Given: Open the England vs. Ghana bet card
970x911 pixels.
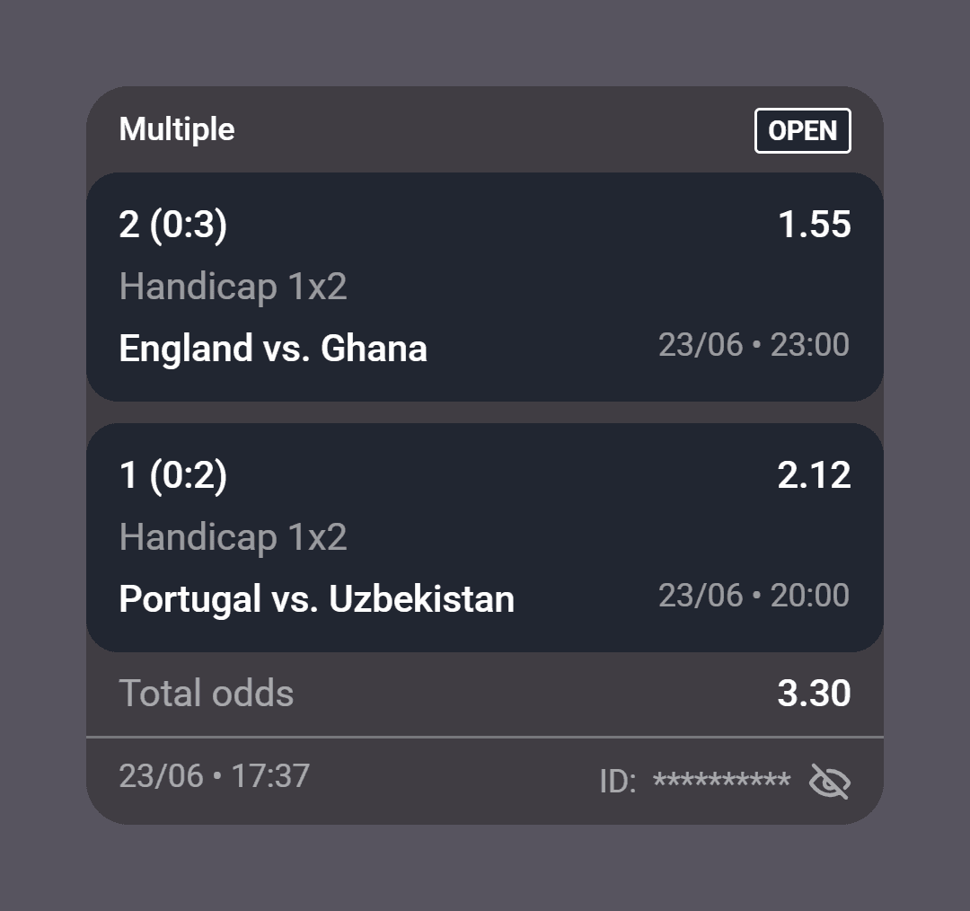Looking at the screenshot, I should pos(485,287).
